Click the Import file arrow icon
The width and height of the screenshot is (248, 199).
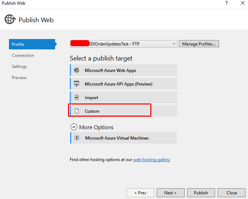tap(77, 97)
